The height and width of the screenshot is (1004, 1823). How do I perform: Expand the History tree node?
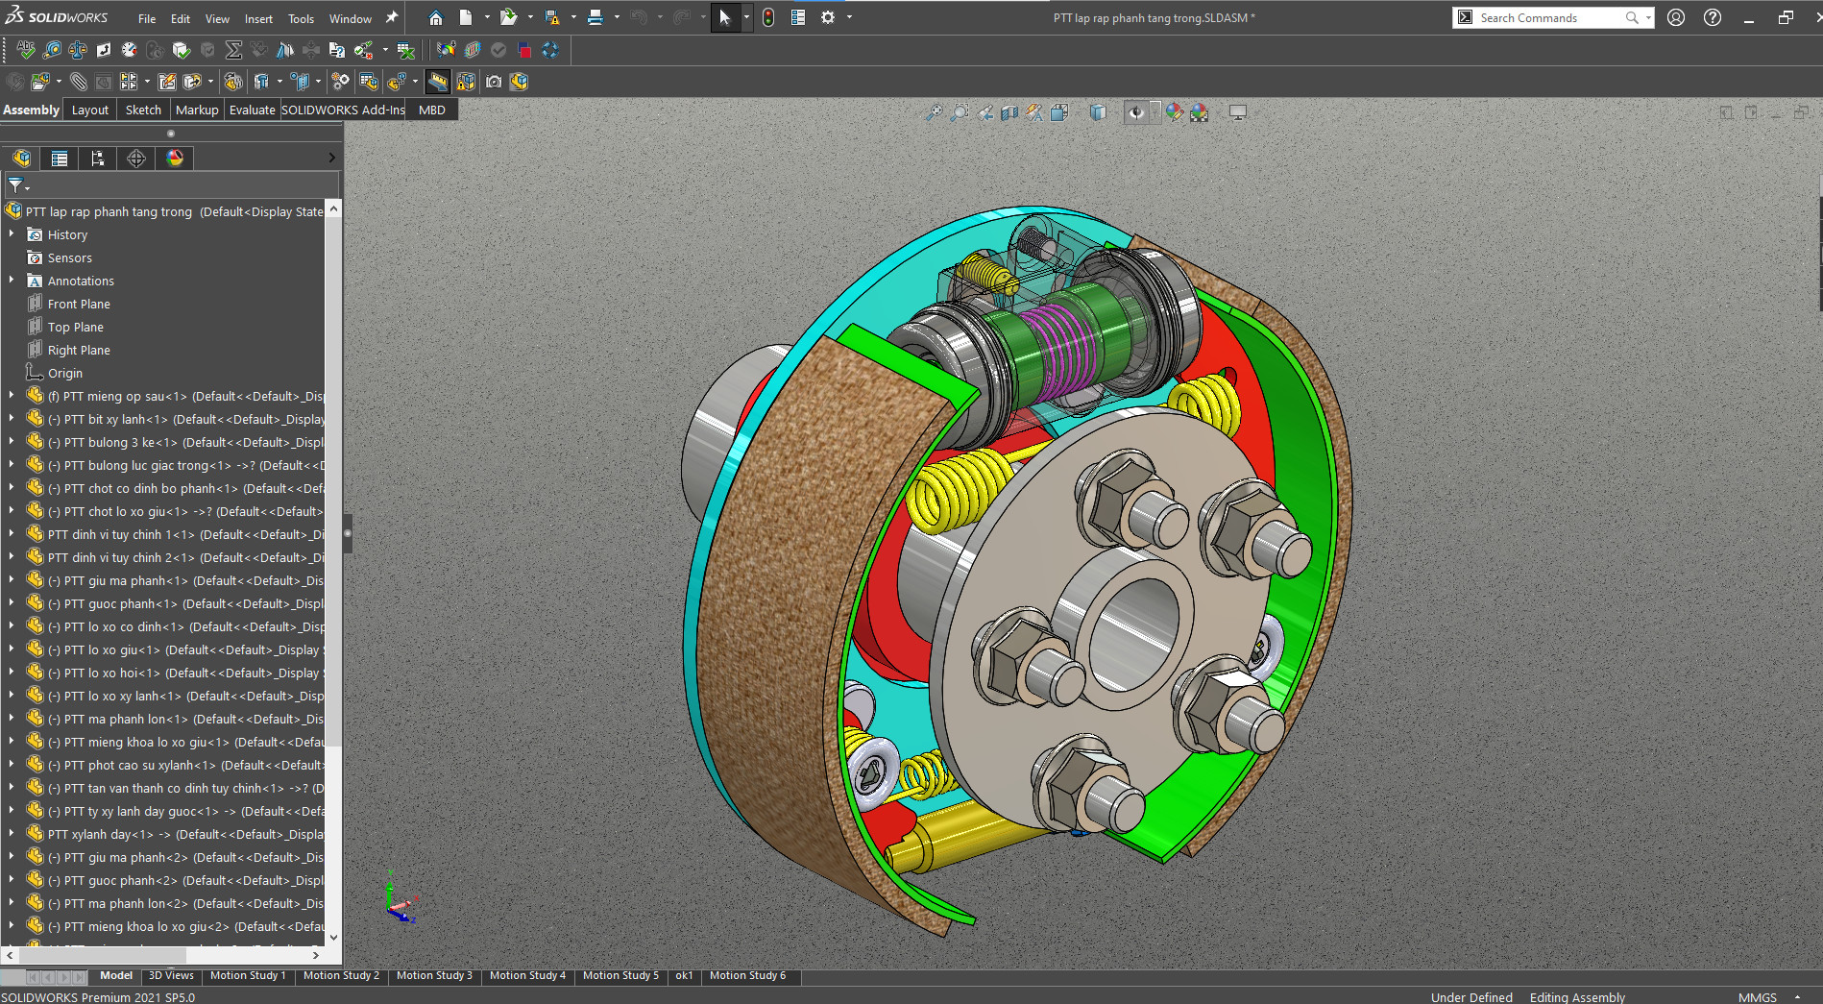coord(12,234)
